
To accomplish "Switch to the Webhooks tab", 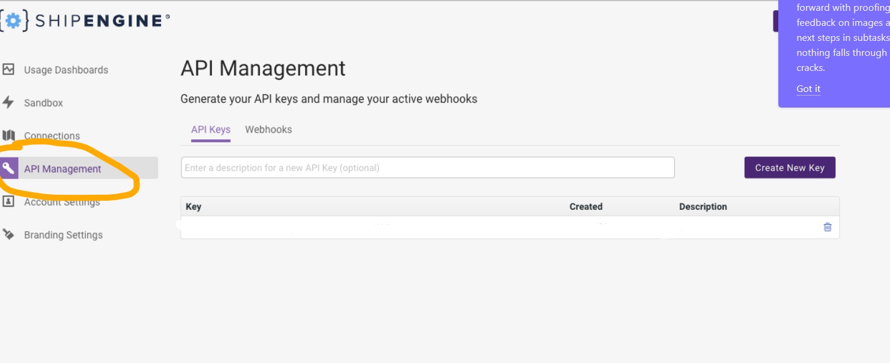I will coord(268,129).
